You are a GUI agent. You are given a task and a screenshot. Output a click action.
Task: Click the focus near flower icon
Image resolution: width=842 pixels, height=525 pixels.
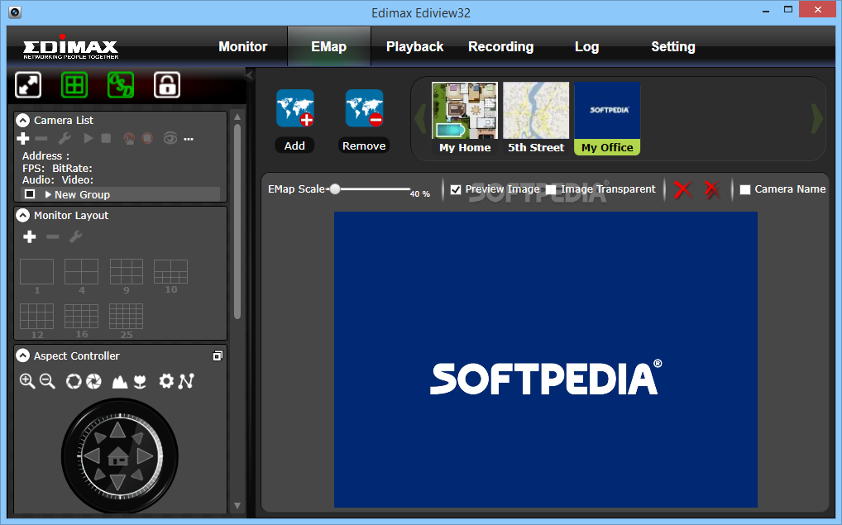pyautogui.click(x=140, y=382)
